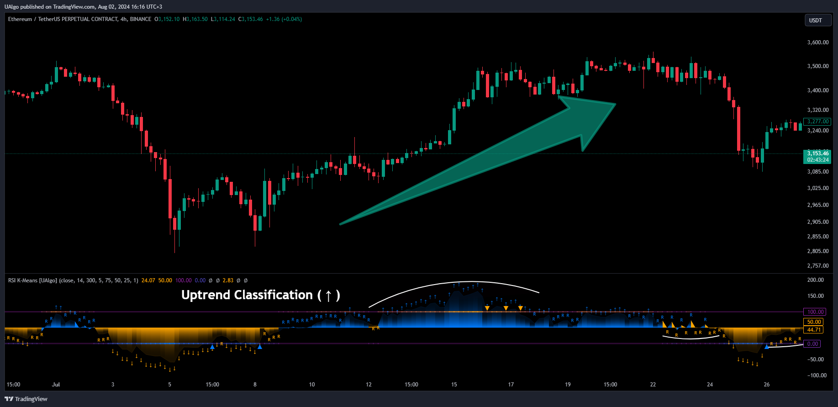The width and height of the screenshot is (838, 407).
Task: Click the -100.00 indicator axis label
Action: coord(817,375)
